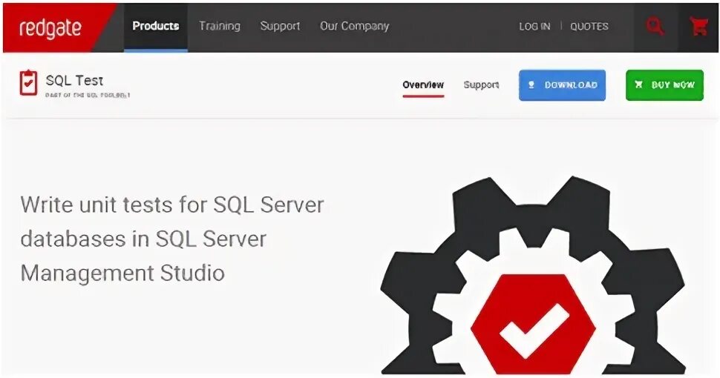
Task: Click the SQL Test product title
Action: tap(74, 81)
